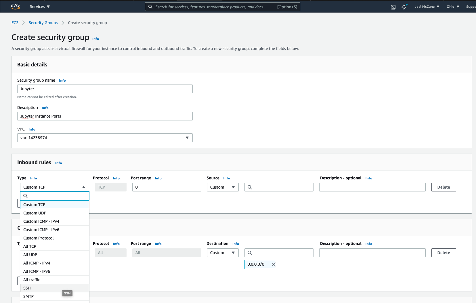Image resolution: width=476 pixels, height=303 pixels.
Task: Open Info for VPC field
Action: (32, 129)
